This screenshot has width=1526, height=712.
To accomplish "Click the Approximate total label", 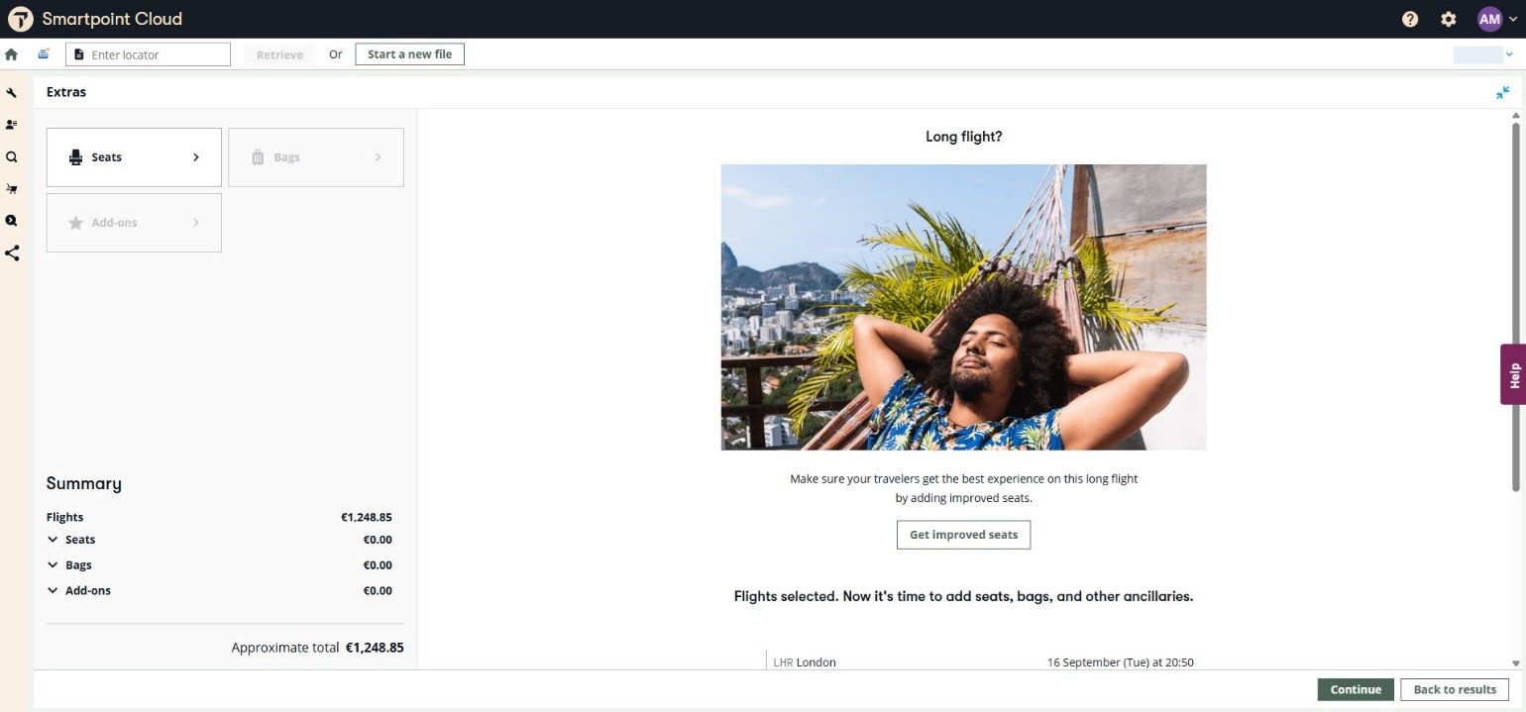I will [x=285, y=648].
